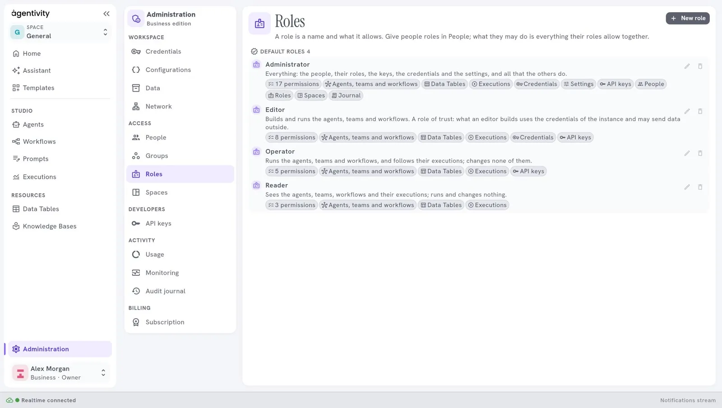This screenshot has width=722, height=408.
Task: Open Workflows in Studio section
Action: point(60,142)
